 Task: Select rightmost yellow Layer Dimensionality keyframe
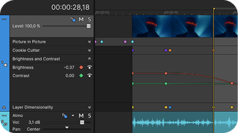click(x=232, y=107)
